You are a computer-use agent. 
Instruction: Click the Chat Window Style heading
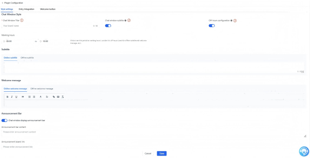11,15
